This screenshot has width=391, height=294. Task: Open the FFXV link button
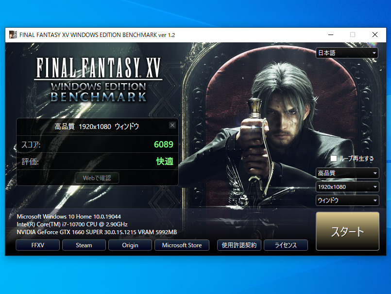37,245
